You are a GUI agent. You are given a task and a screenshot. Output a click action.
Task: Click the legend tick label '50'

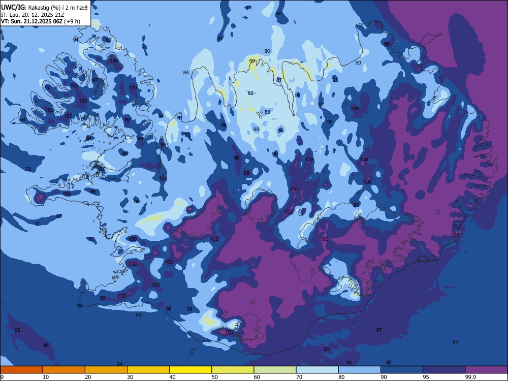pos(214,377)
